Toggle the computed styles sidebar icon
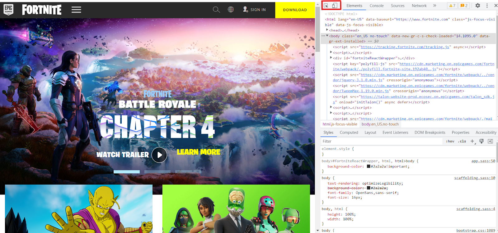 tap(491, 141)
